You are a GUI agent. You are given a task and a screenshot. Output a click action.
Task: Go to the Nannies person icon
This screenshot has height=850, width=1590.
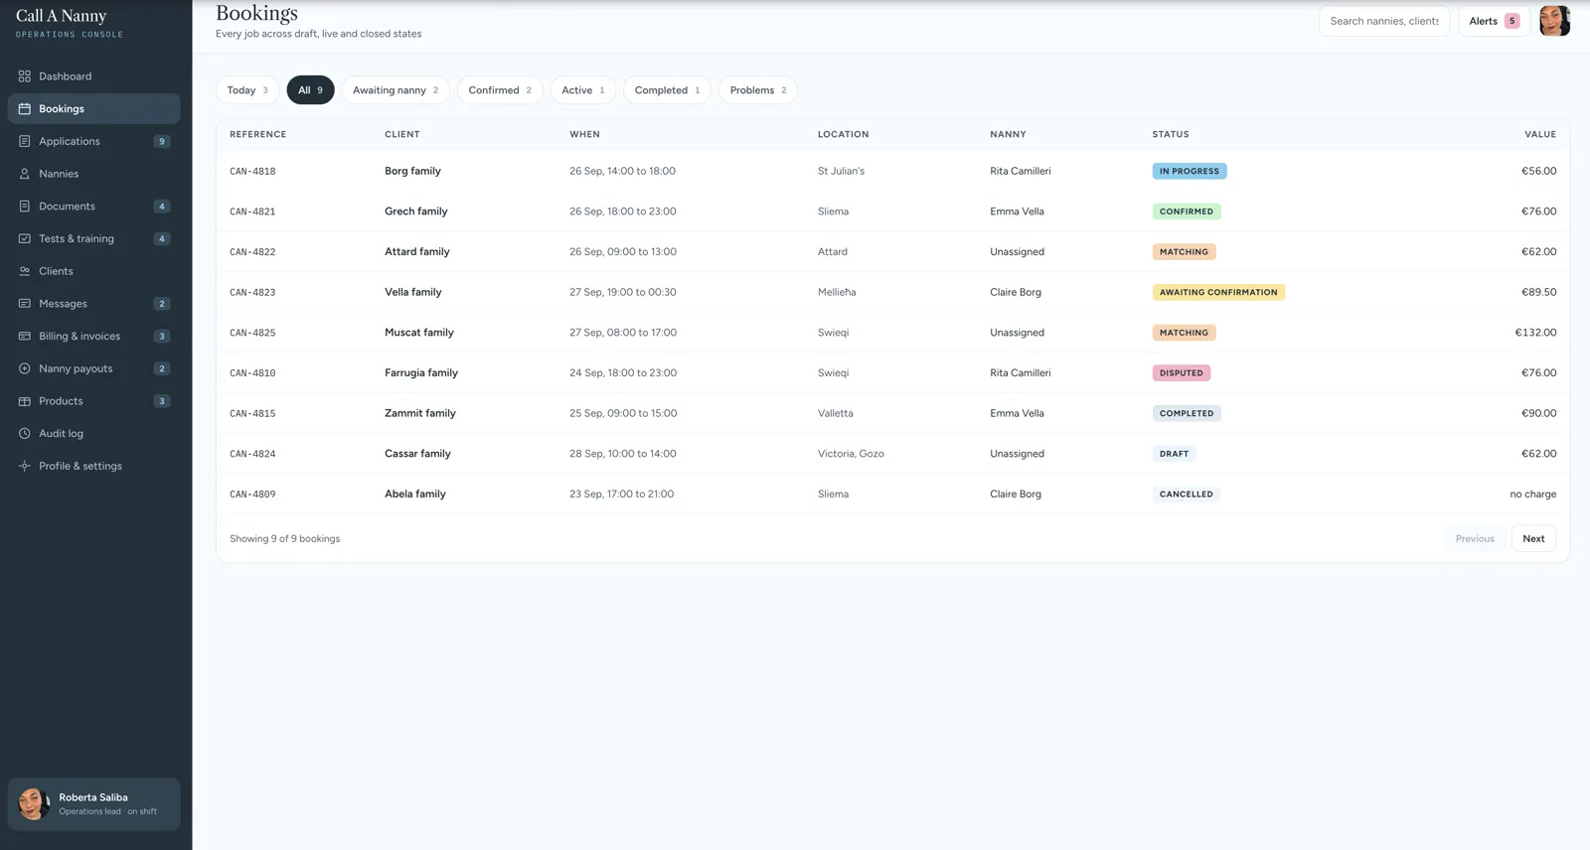25,174
